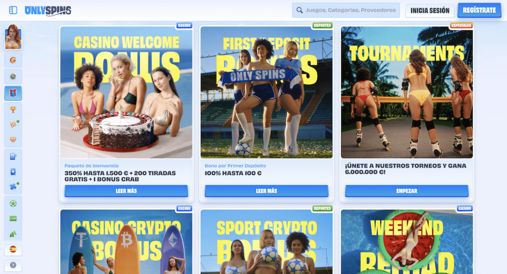Click the 'Paquete de bienvenida' label

pyautogui.click(x=92, y=165)
